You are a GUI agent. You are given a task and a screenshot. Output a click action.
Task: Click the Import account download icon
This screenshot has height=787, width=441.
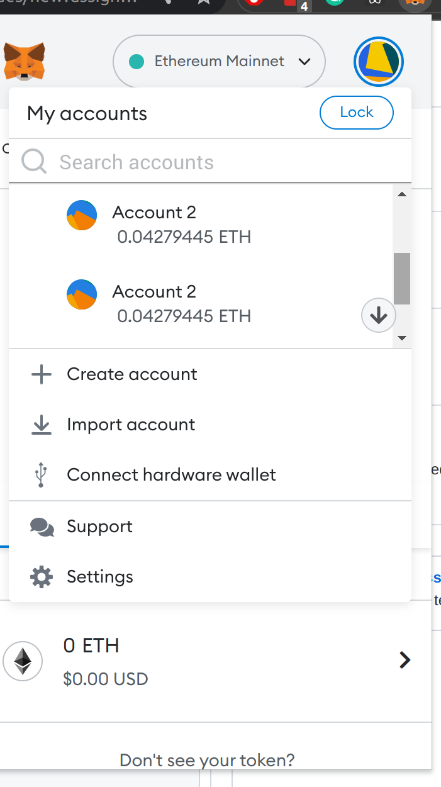point(41,424)
